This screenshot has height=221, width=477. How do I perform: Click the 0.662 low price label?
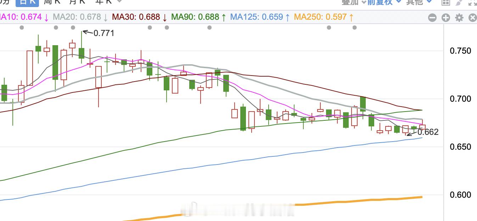(x=428, y=132)
